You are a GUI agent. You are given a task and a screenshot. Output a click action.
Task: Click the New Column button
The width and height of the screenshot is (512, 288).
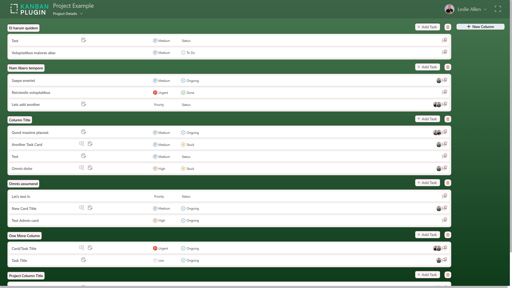click(x=481, y=26)
